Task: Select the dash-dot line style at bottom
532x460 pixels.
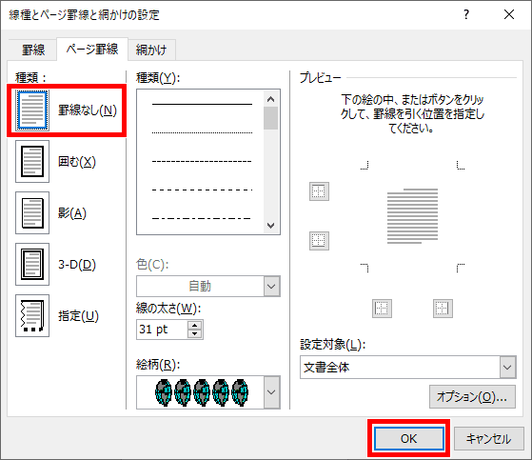Action: tap(202, 218)
